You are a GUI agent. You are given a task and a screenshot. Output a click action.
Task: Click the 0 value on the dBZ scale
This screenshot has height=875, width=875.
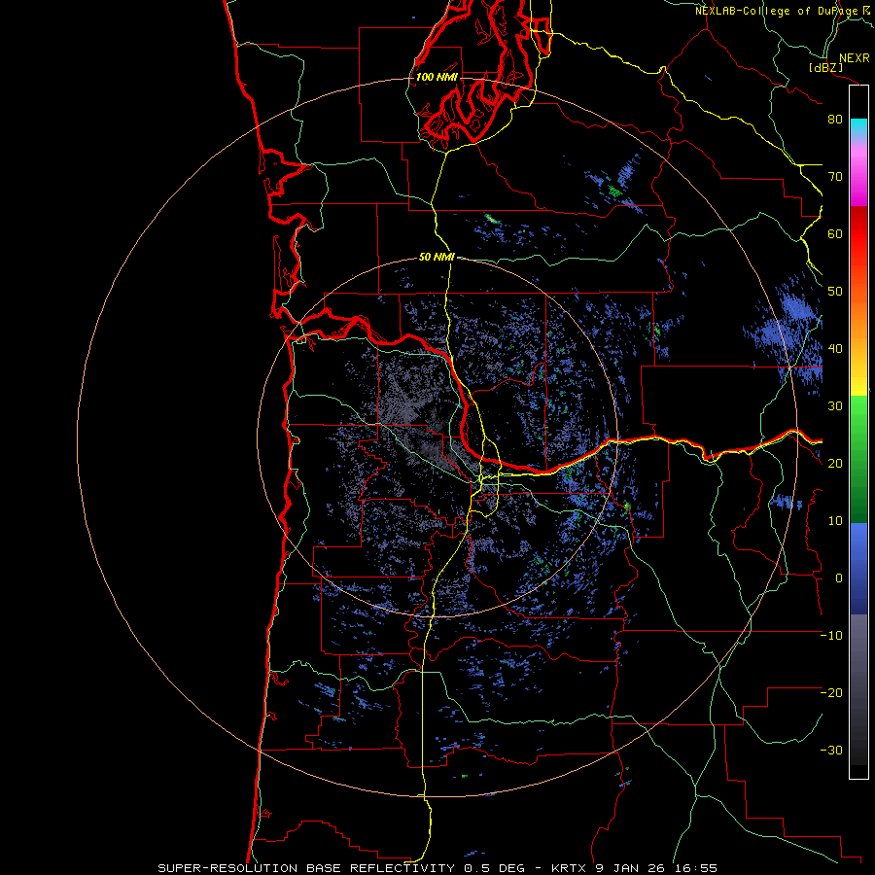839,578
